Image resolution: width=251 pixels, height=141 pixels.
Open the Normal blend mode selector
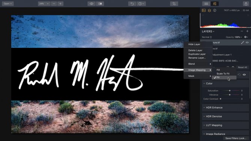tap(207, 37)
